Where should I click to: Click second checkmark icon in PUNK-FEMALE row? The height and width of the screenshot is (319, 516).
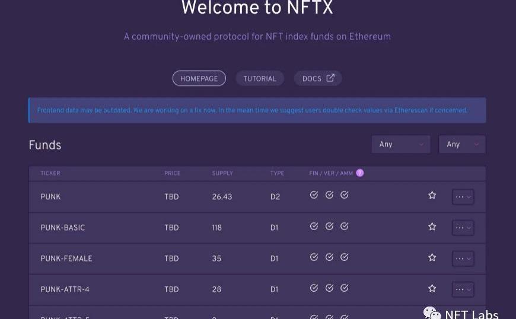(x=329, y=257)
